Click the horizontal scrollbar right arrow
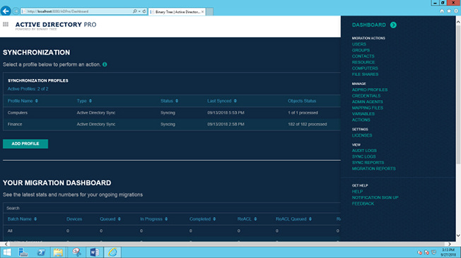Viewport: 461px width, 258px height. (450, 244)
